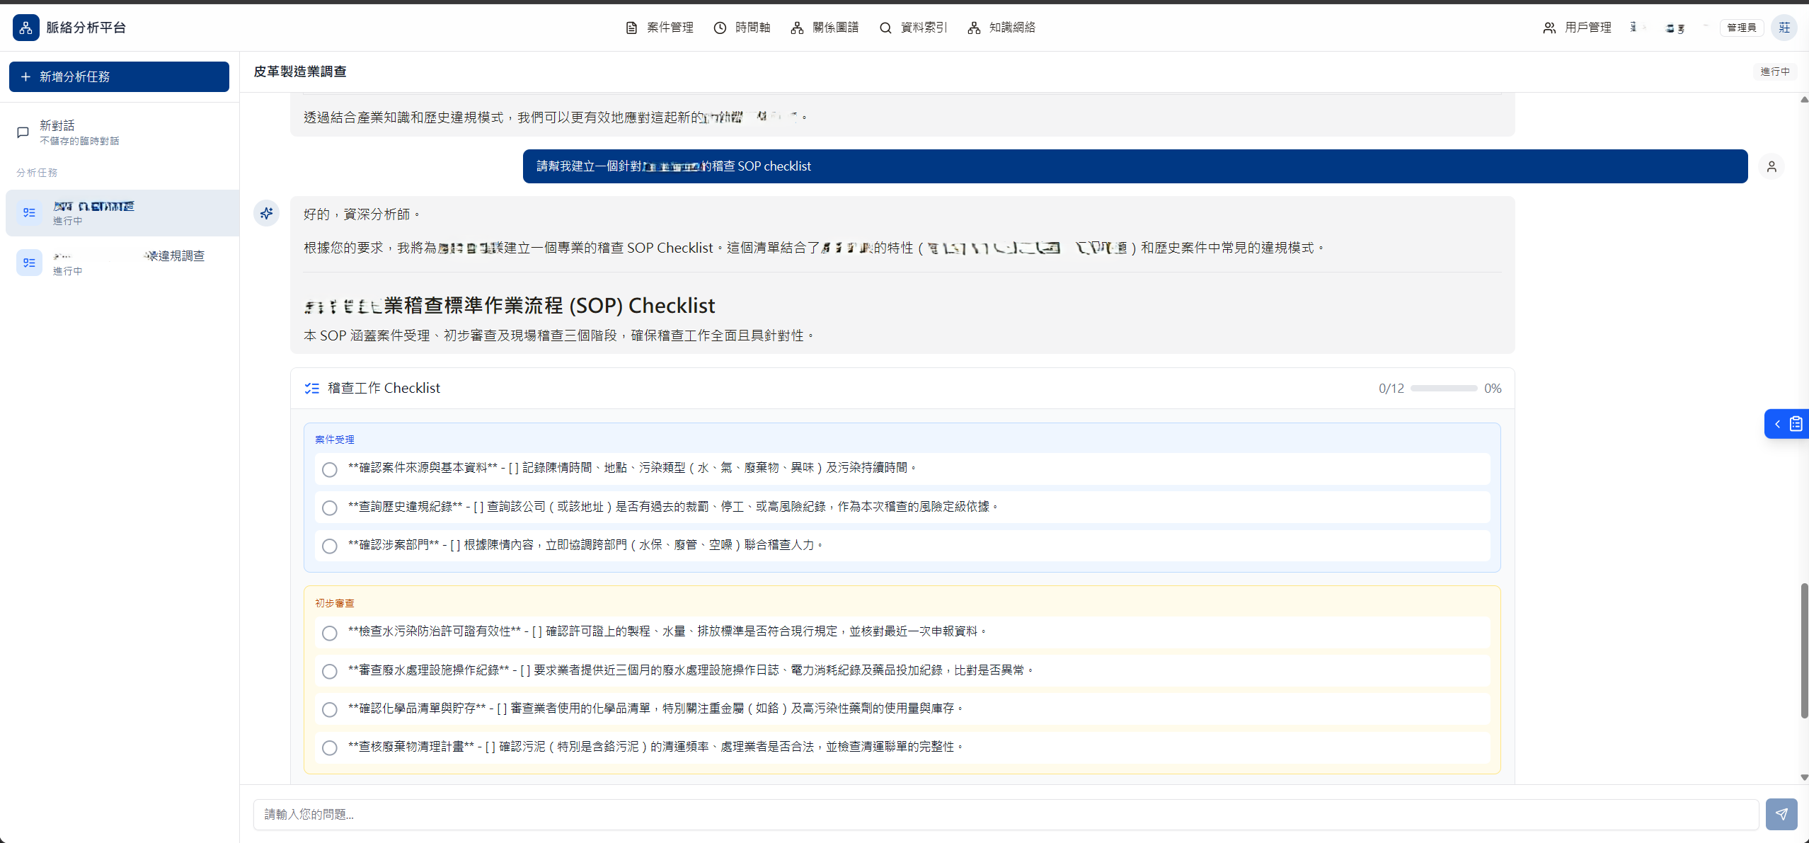Open 案件管理 from the top navigation
The width and height of the screenshot is (1809, 843).
click(660, 28)
